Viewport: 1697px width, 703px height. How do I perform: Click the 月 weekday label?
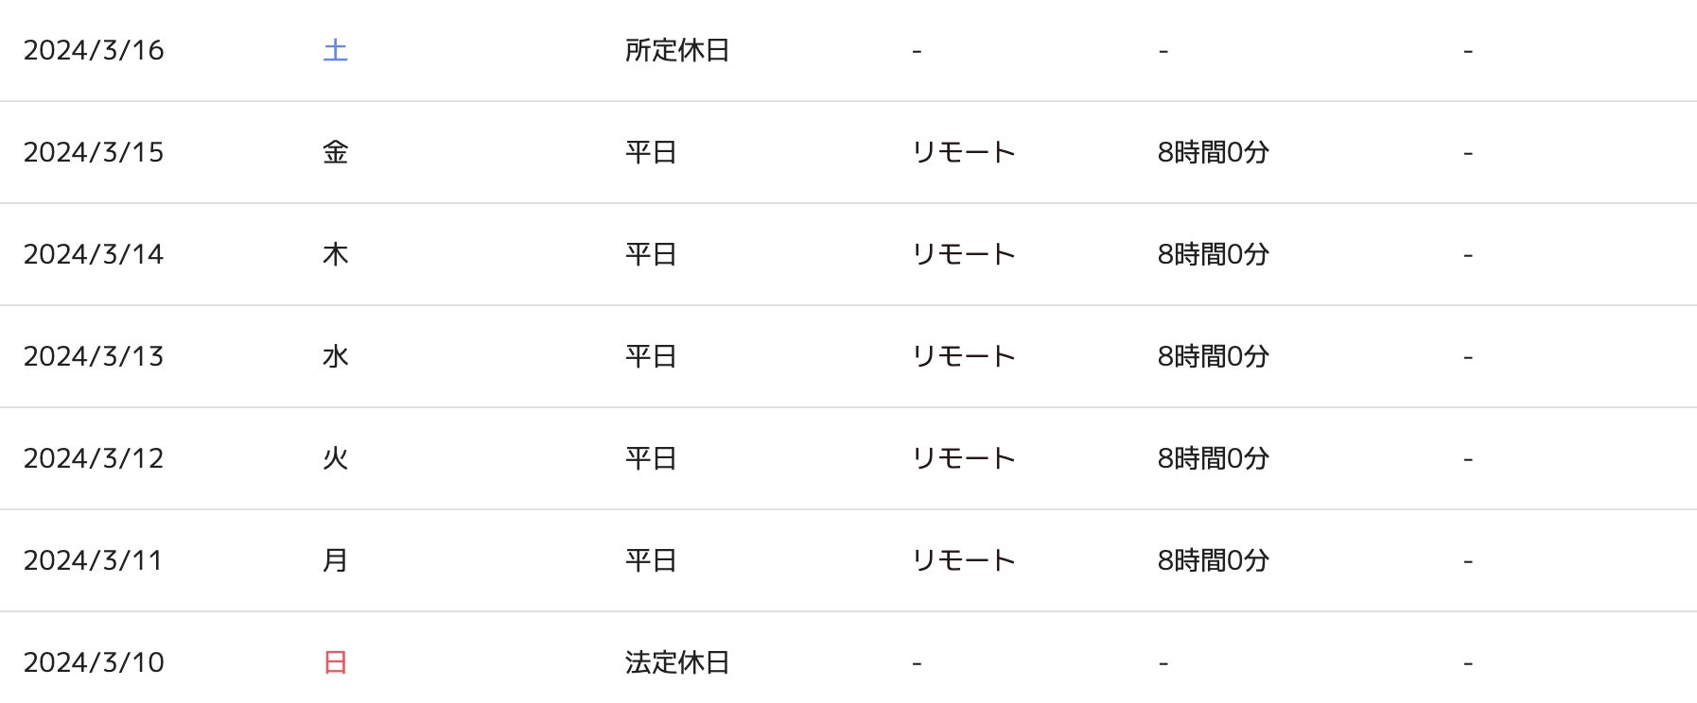336,560
